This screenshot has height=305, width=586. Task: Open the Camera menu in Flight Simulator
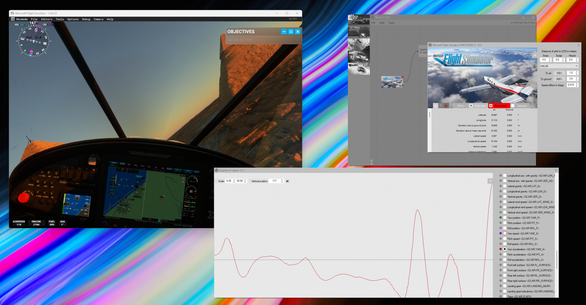pos(99,19)
